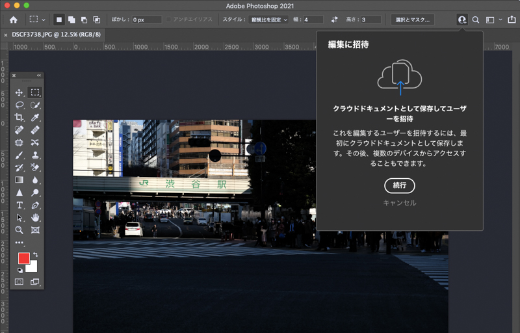Viewport: 520px width, 333px height.
Task: Select the Spot Healing Brush tool
Action: (x=19, y=130)
